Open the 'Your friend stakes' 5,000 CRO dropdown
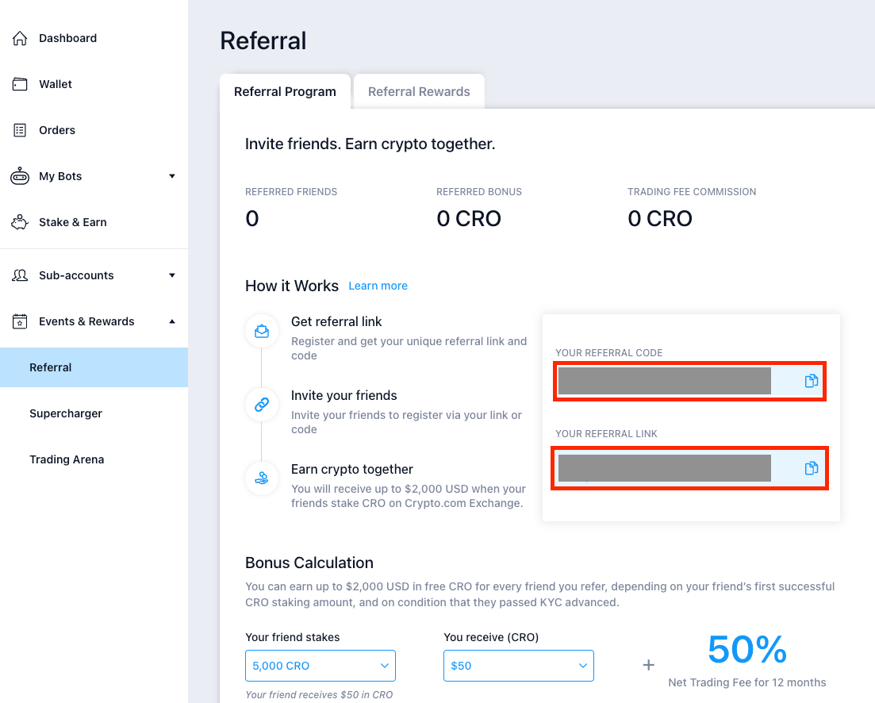The width and height of the screenshot is (875, 703). click(320, 666)
